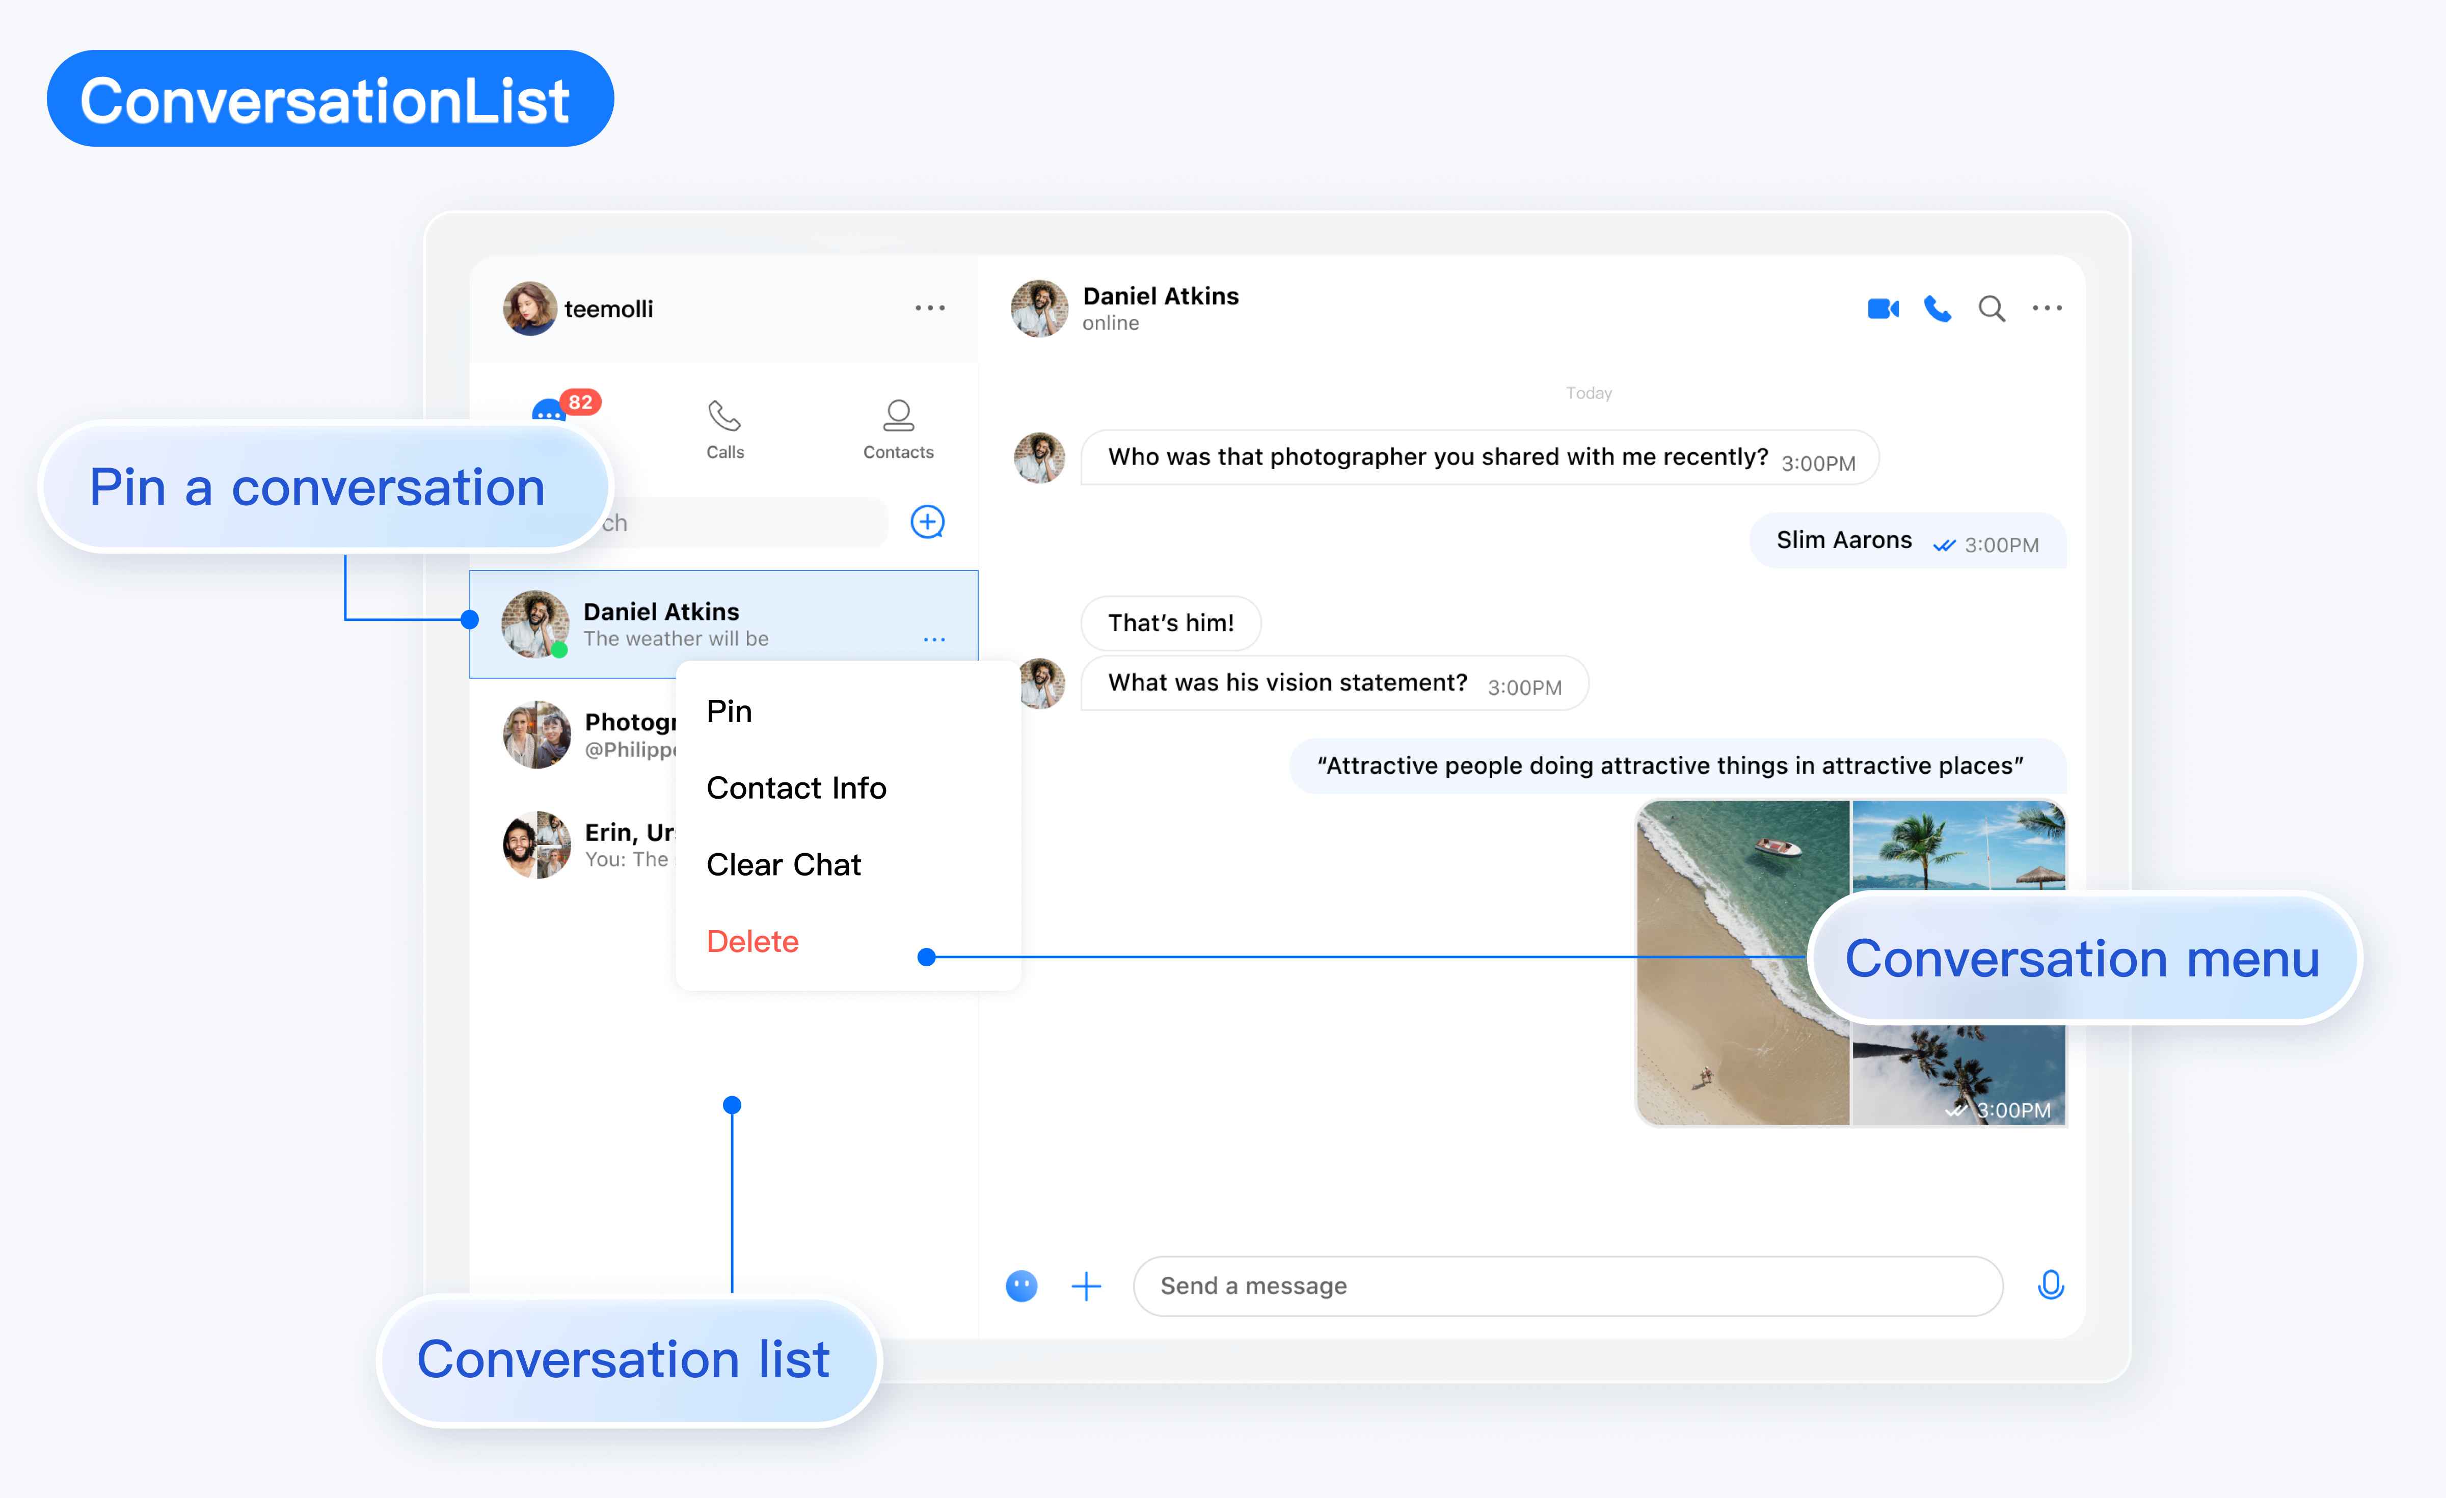The height and width of the screenshot is (1498, 2446).
Task: Open chat header more options menu
Action: coord(2047,309)
